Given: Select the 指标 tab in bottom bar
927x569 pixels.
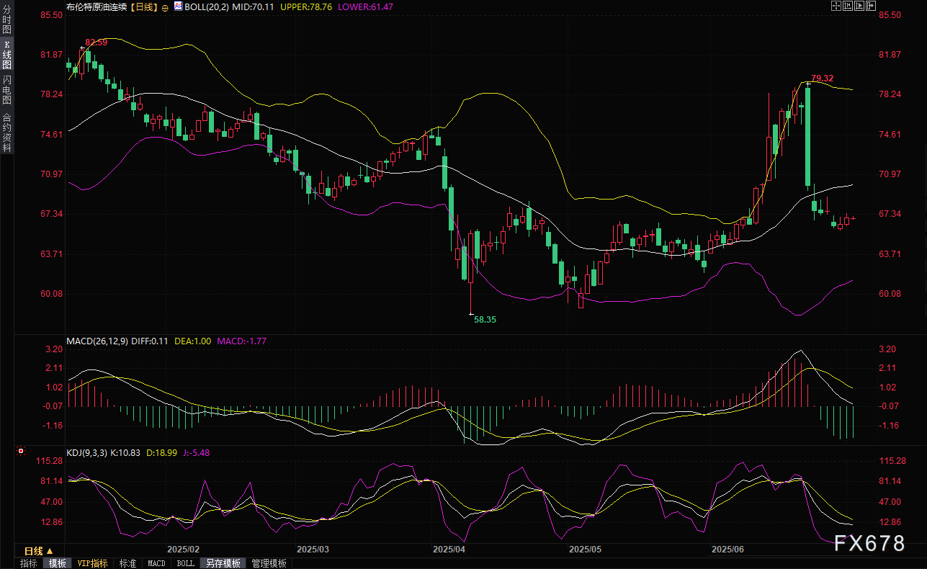Looking at the screenshot, I should [x=29, y=563].
